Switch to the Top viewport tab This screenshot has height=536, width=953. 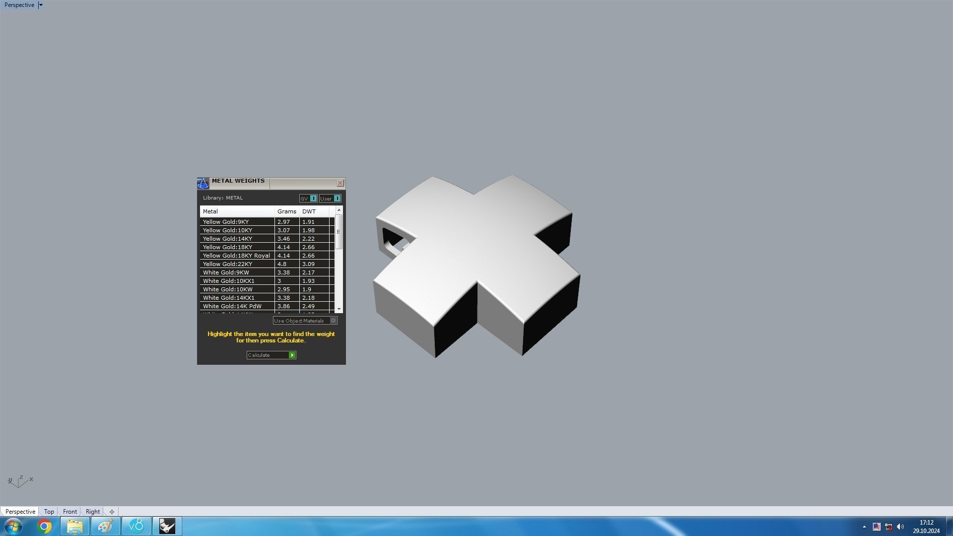pyautogui.click(x=49, y=512)
